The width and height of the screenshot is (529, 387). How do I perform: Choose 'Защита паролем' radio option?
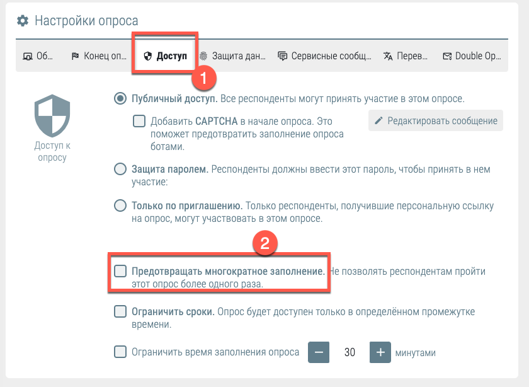[120, 169]
